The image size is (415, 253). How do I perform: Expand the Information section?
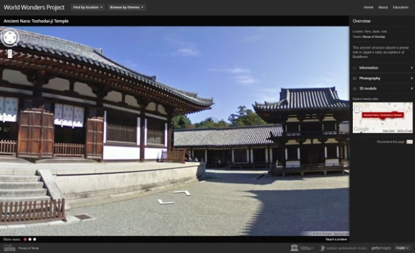382,68
